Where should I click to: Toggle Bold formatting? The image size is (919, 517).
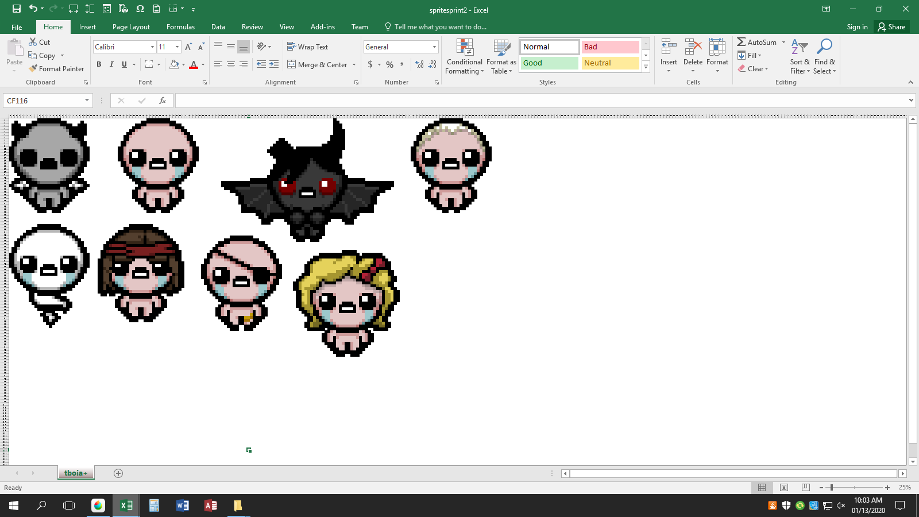click(x=99, y=64)
